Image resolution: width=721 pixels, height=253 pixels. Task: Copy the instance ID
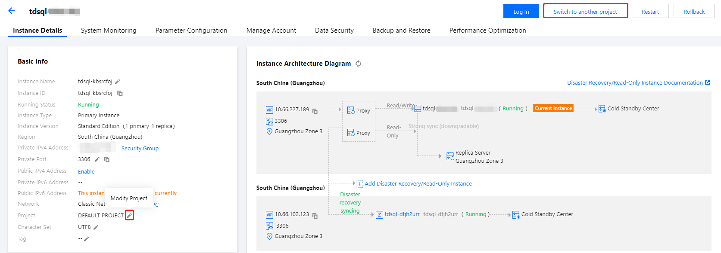120,93
